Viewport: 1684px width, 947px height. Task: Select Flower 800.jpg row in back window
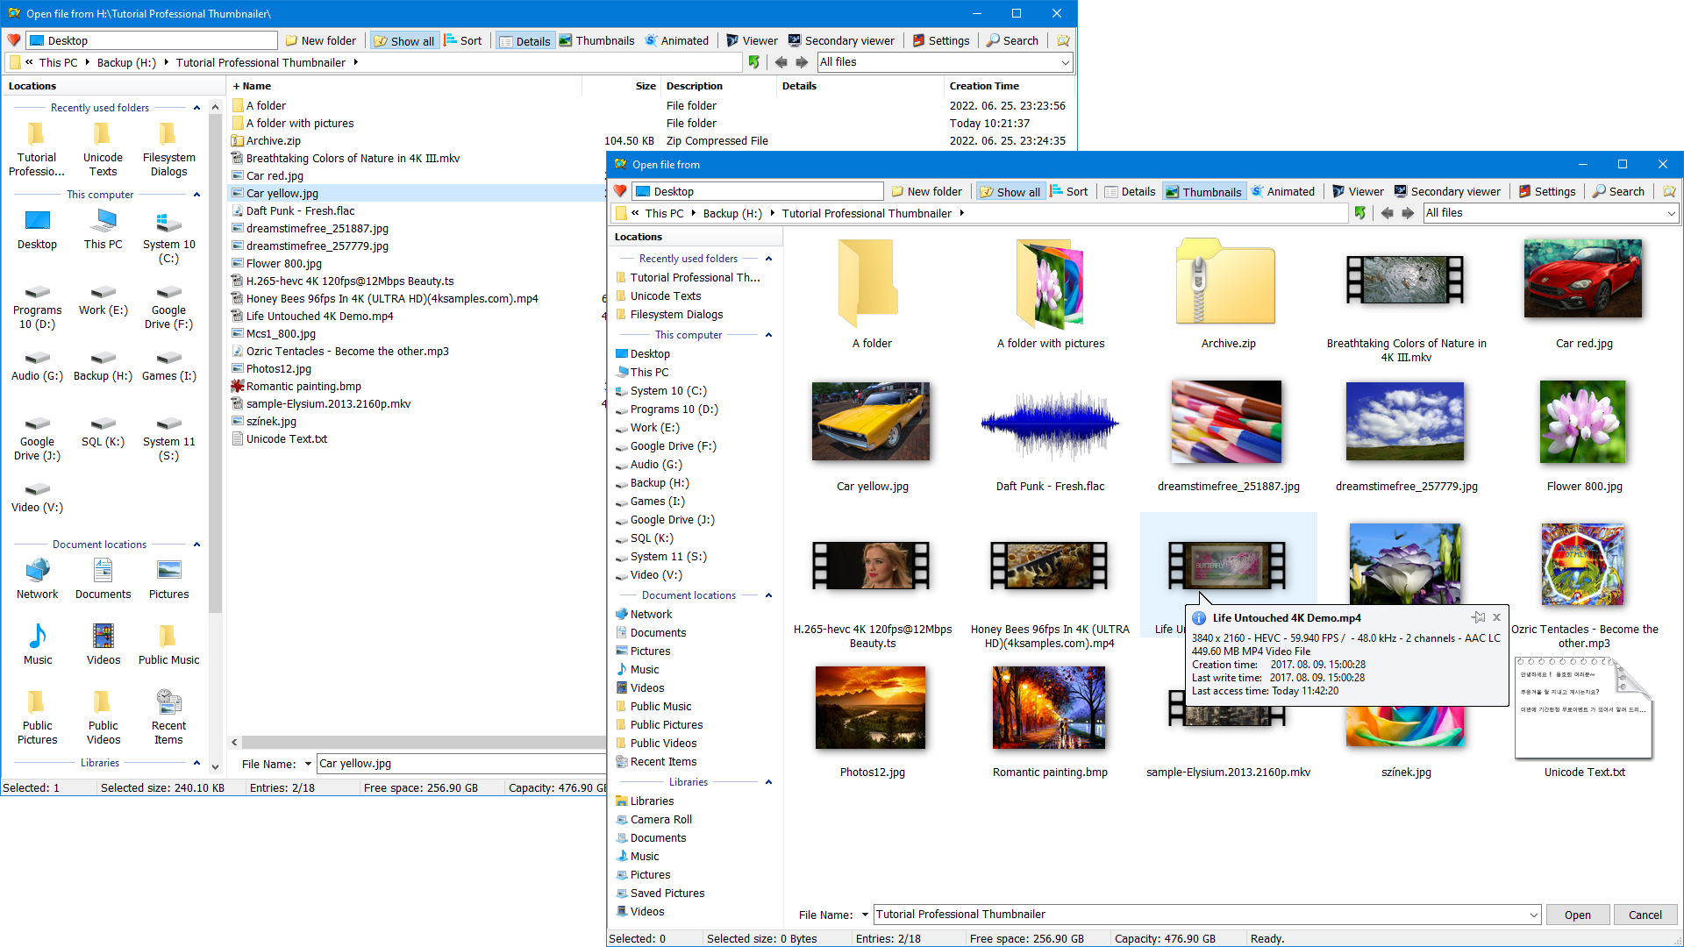[417, 263]
